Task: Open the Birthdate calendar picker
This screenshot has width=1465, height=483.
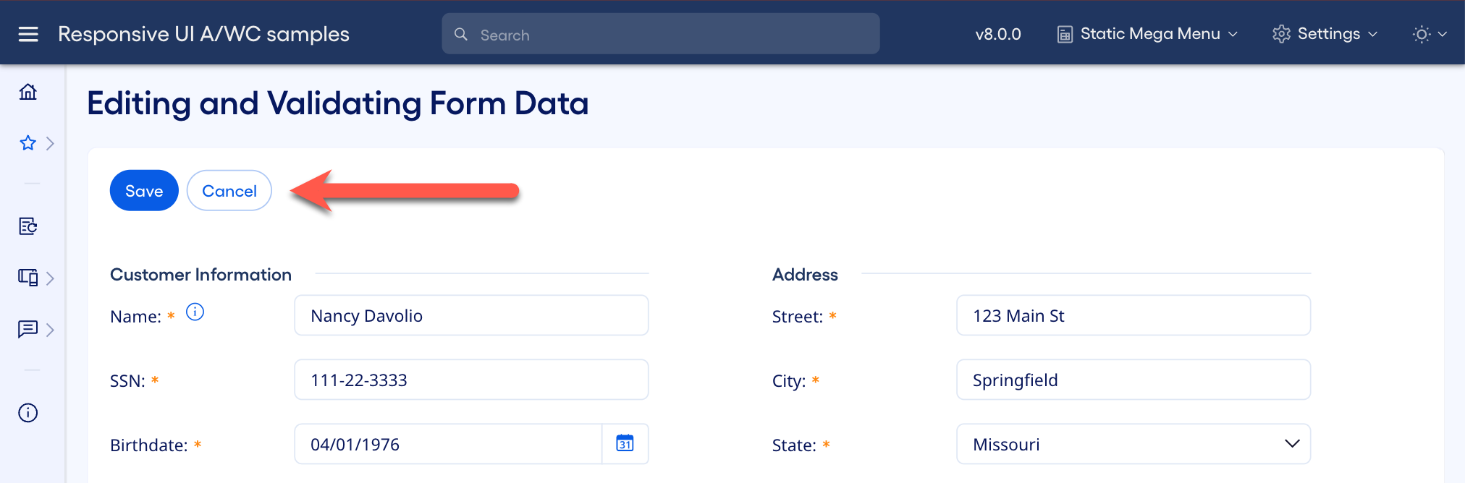Action: tap(625, 444)
